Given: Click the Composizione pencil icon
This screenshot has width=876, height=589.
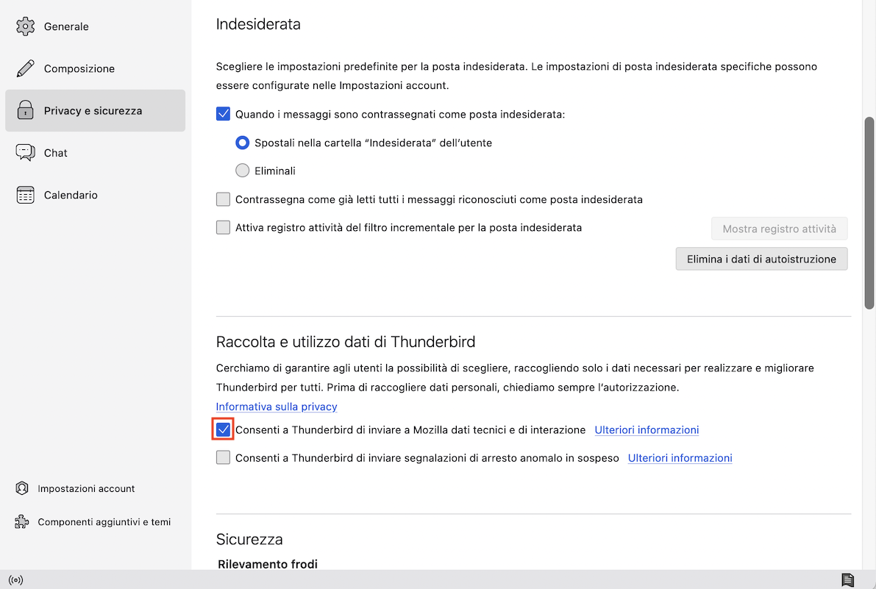Looking at the screenshot, I should point(25,68).
